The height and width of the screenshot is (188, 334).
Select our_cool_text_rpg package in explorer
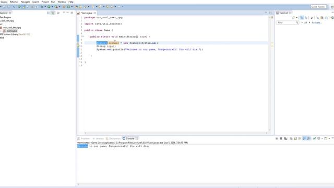[12, 28]
